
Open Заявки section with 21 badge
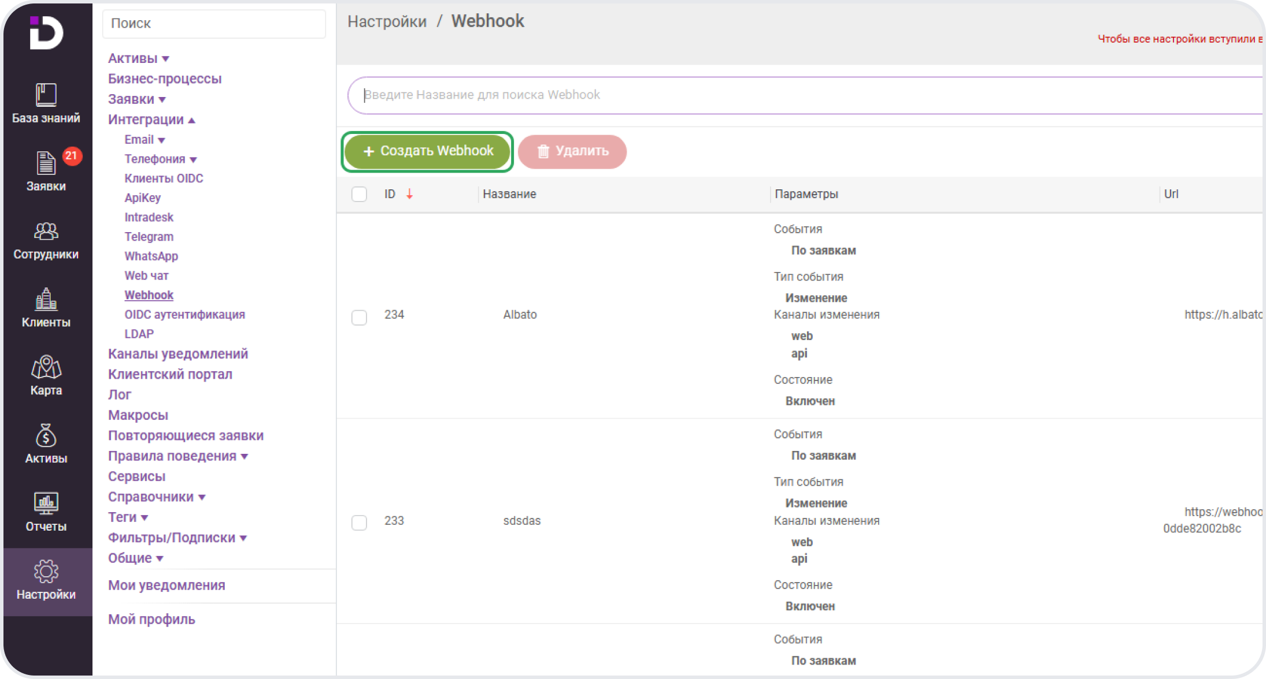click(46, 163)
